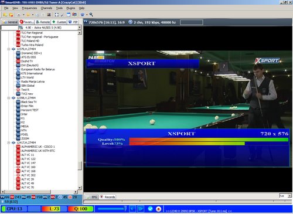Click the picture snapshot toolbar icon
This screenshot has width=293, height=214.
click(49, 15)
